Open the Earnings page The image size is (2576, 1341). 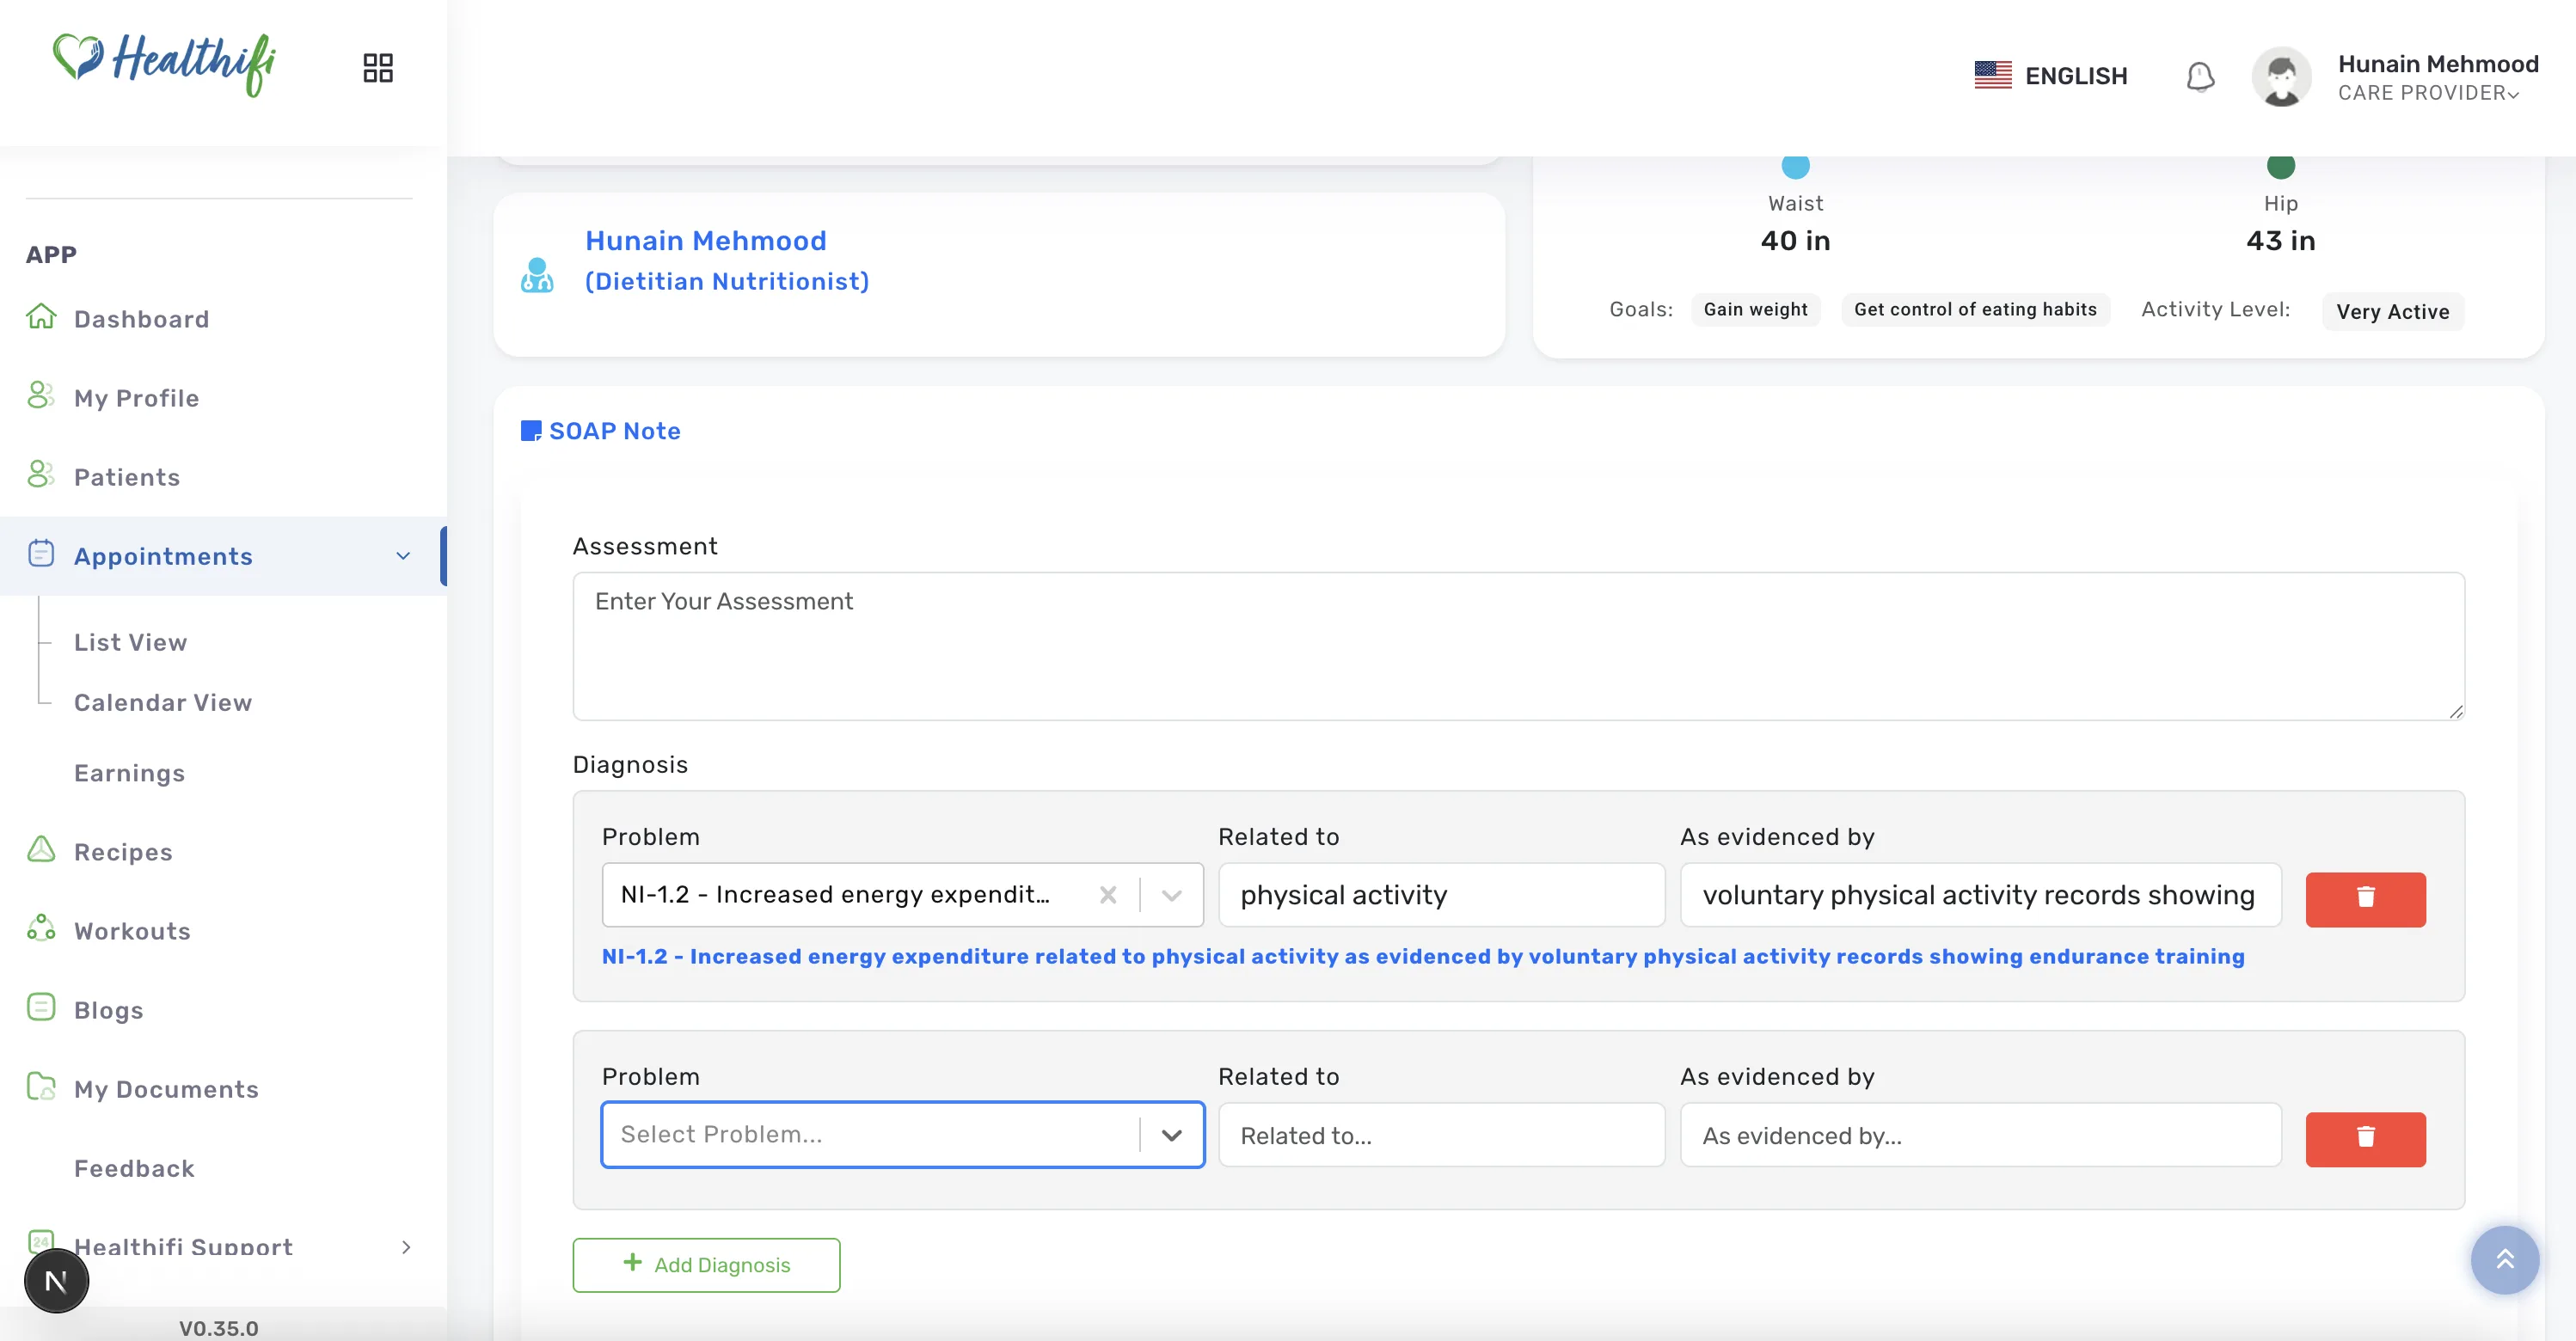[x=129, y=773]
